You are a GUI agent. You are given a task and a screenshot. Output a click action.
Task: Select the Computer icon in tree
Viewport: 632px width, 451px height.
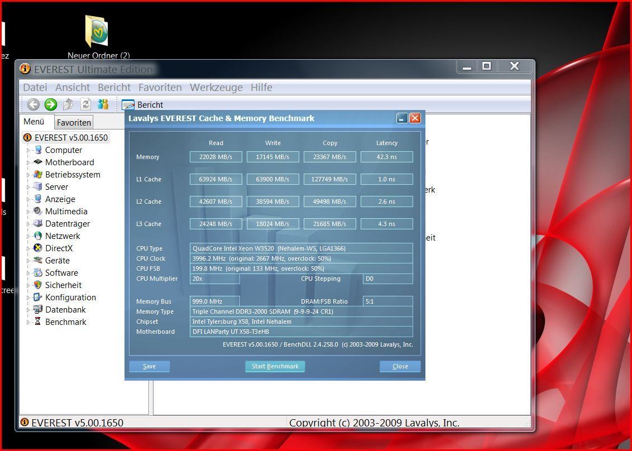coord(38,150)
